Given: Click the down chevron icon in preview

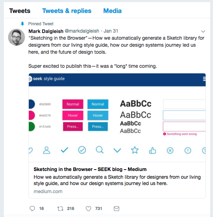Looking at the screenshot, I should (x=117, y=151).
